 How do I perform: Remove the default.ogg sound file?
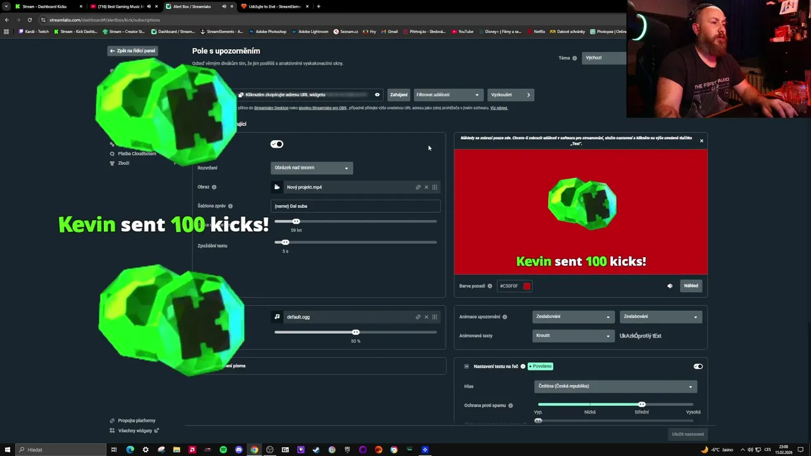(x=426, y=317)
